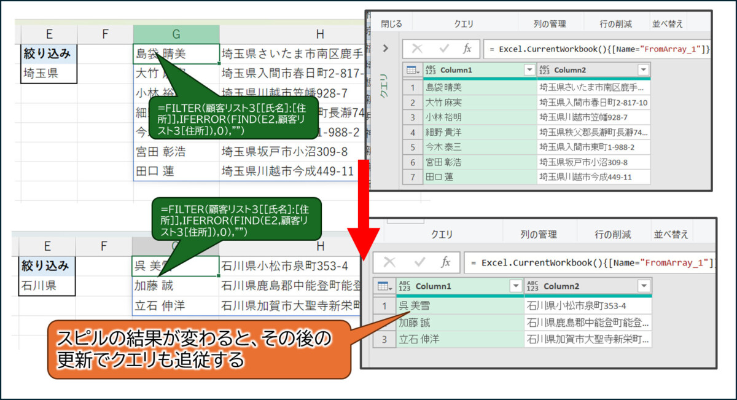The width and height of the screenshot is (737, 400).
Task: Select Column2 header in 石川県 query preview
Action: (588, 286)
